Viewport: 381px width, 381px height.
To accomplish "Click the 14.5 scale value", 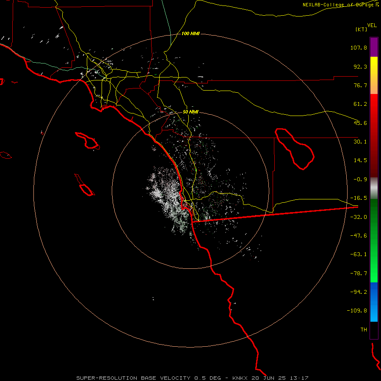I will point(360,160).
